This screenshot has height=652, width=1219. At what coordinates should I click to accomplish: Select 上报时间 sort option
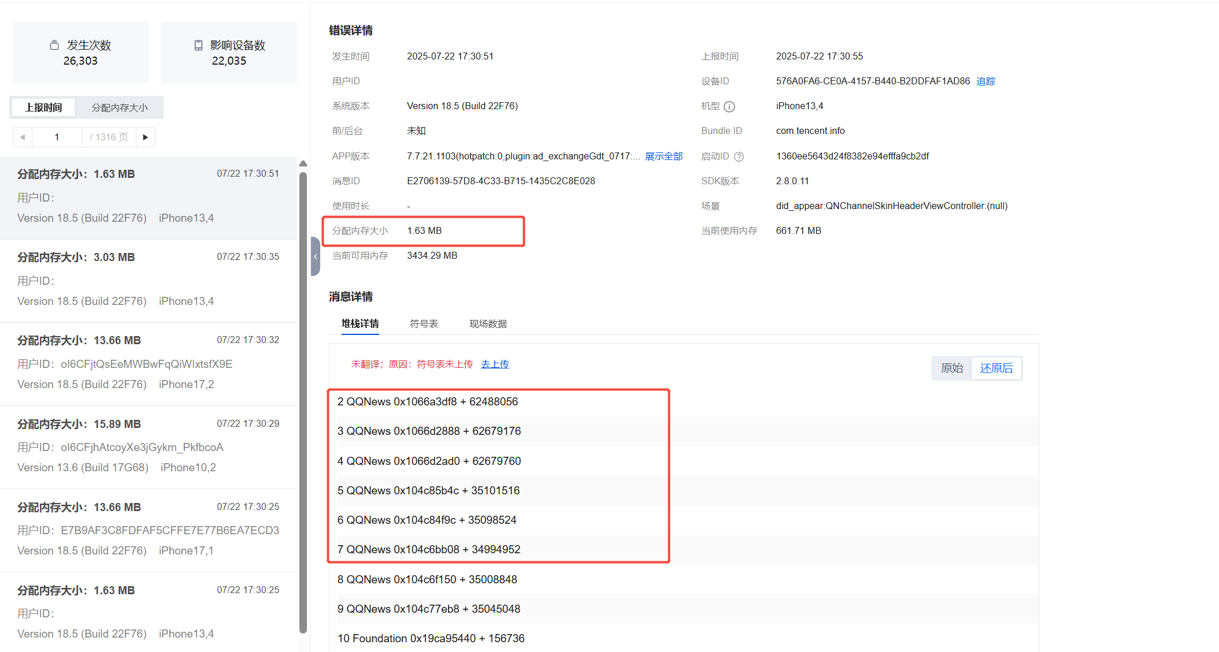43,107
